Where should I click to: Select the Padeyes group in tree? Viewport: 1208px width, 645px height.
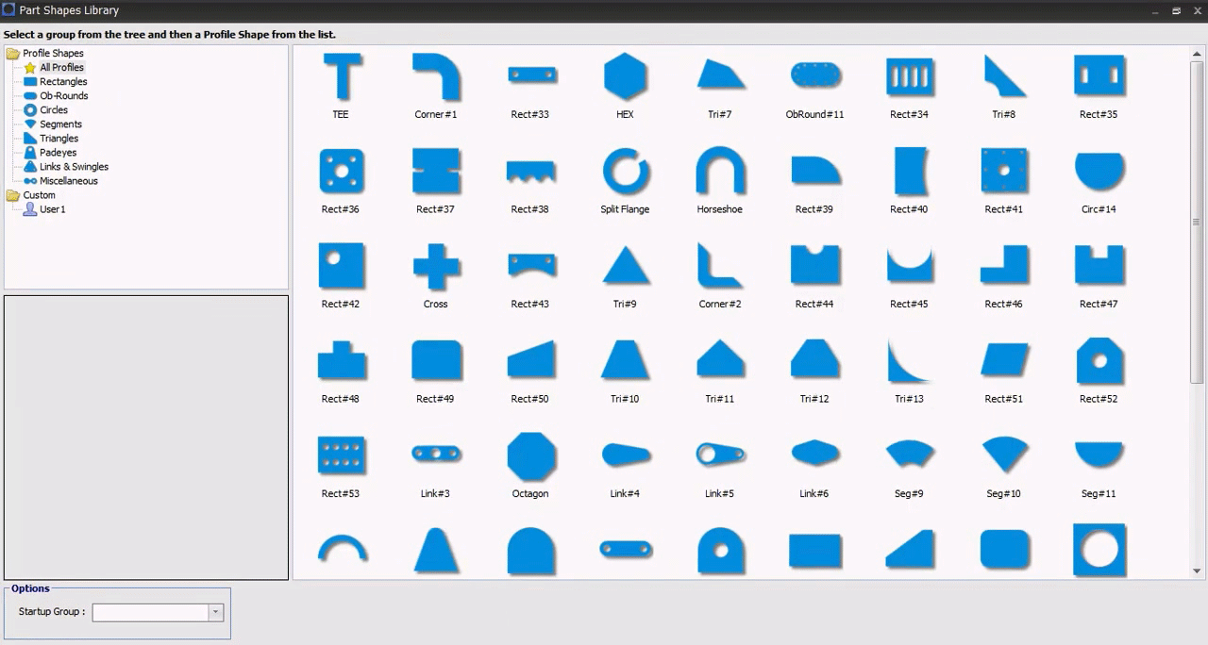[58, 153]
